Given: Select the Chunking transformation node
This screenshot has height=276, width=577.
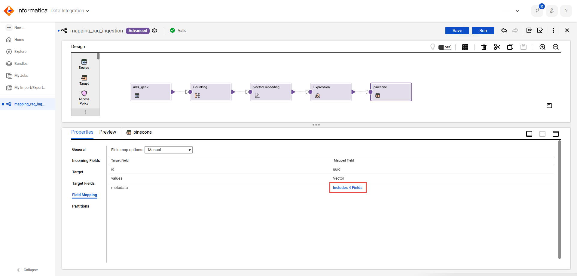Looking at the screenshot, I should (x=211, y=92).
